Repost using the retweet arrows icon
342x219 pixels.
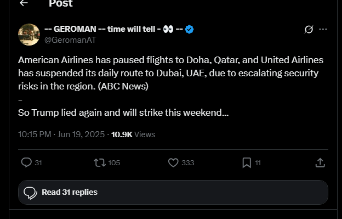click(x=100, y=162)
